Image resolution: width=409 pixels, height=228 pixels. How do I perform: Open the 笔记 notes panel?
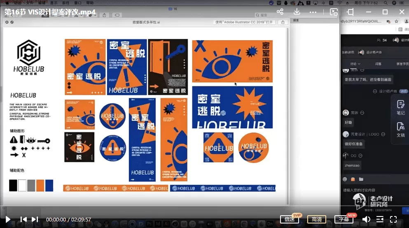tap(400, 107)
